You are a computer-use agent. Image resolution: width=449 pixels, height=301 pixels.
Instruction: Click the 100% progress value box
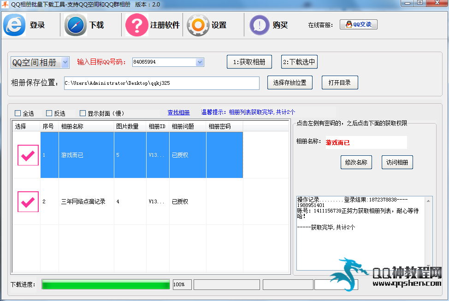click(182, 285)
